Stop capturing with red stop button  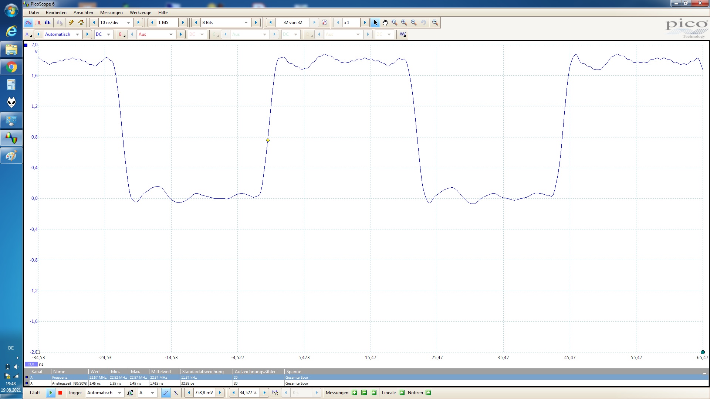[x=60, y=393]
